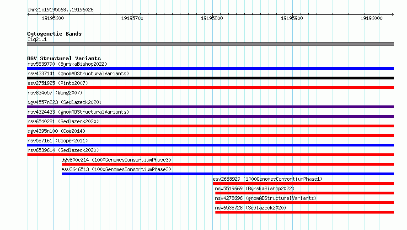Click red bar of dgv800e214

[x=228, y=164]
